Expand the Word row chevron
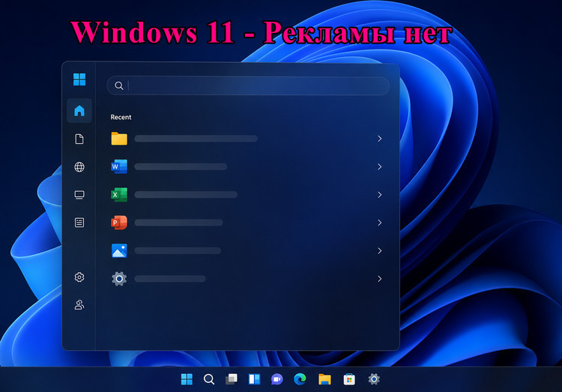 click(x=380, y=166)
